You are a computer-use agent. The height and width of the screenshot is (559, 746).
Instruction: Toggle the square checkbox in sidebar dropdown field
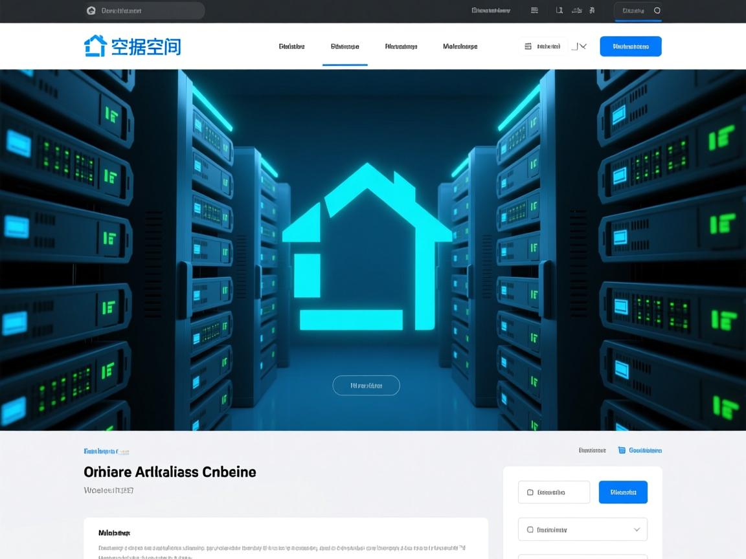click(x=530, y=529)
